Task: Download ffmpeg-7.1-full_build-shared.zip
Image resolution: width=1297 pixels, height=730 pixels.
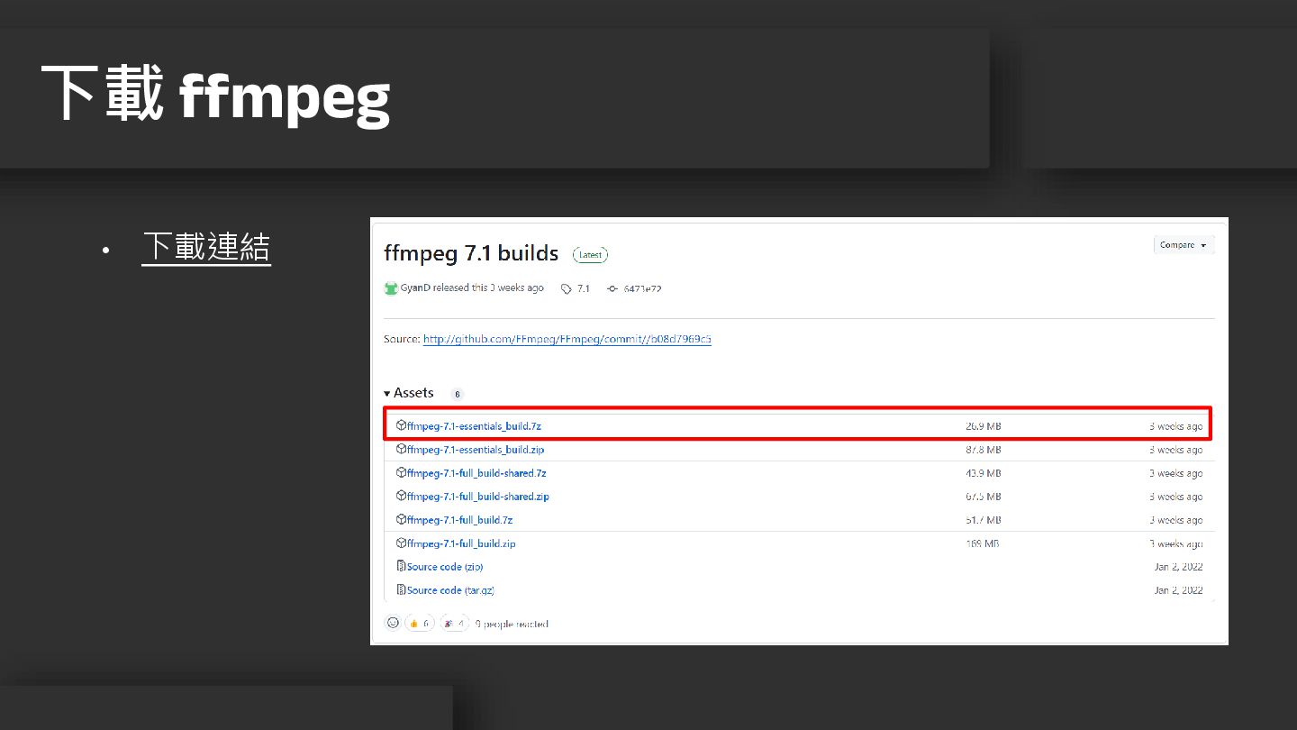Action: tap(478, 496)
